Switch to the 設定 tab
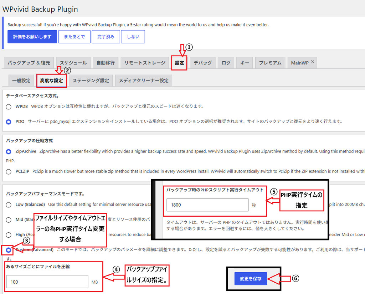365x294 pixels. pyautogui.click(x=180, y=63)
